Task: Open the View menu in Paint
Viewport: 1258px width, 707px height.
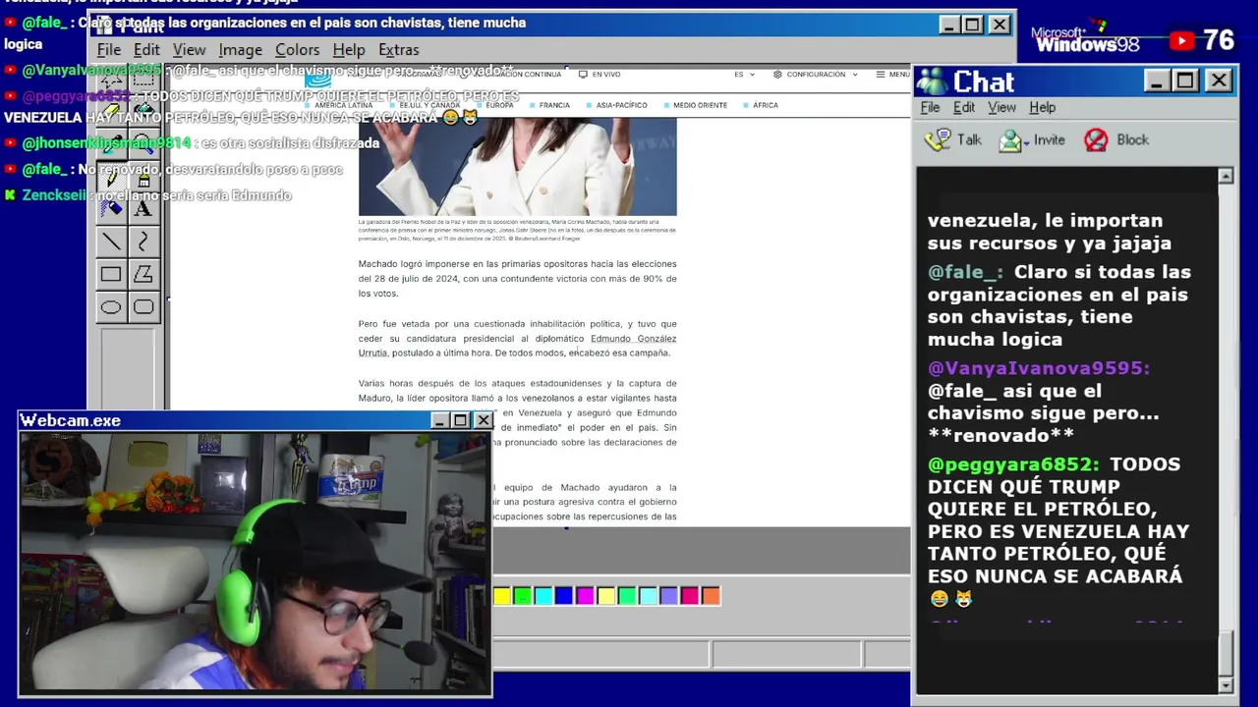Action: [189, 50]
